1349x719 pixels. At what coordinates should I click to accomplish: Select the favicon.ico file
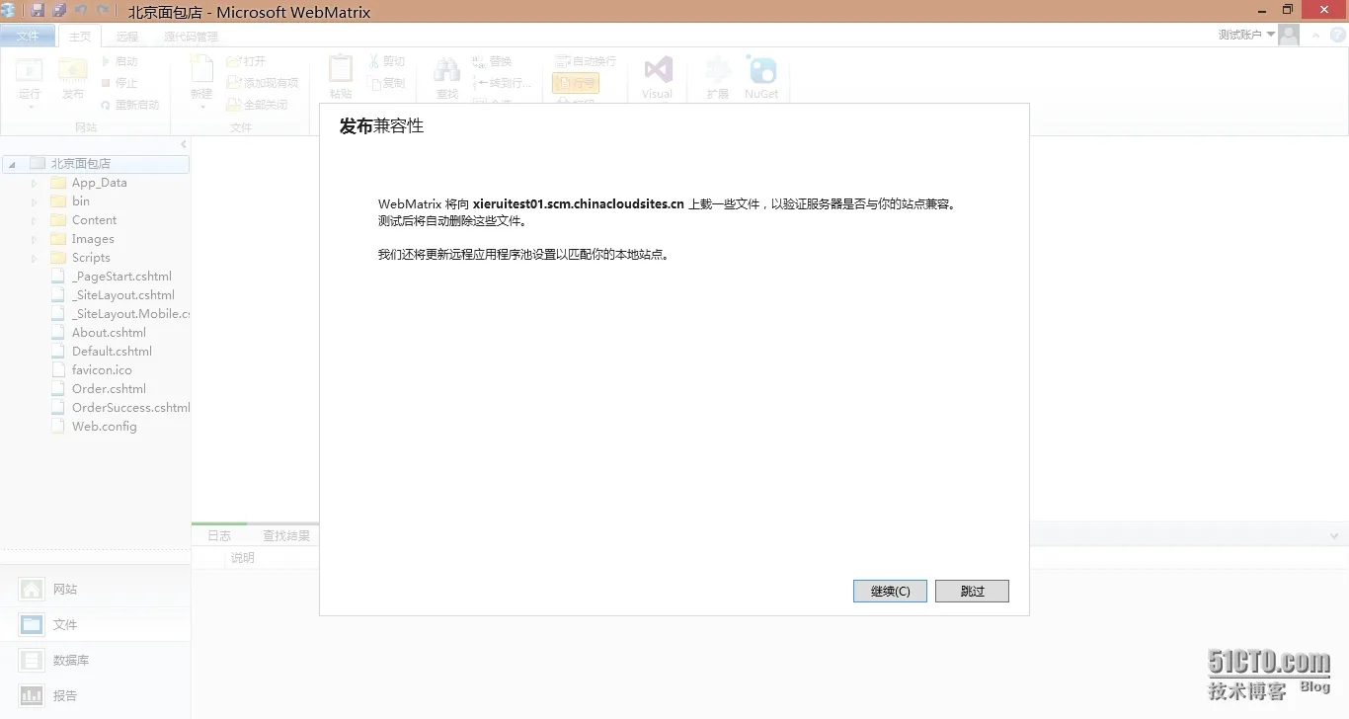click(102, 370)
